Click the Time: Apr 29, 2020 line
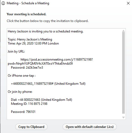The height and width of the screenshot is (133, 132). point(33,43)
